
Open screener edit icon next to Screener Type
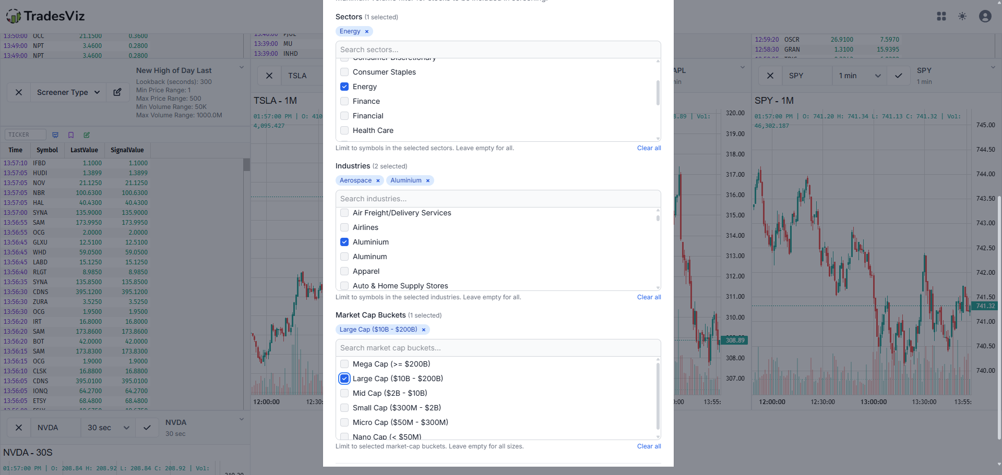click(117, 92)
